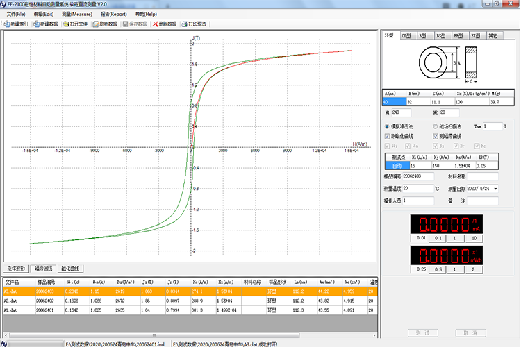The width and height of the screenshot is (521, 347).
Task: Click the 保存数据 disk icon
Action: click(125, 24)
